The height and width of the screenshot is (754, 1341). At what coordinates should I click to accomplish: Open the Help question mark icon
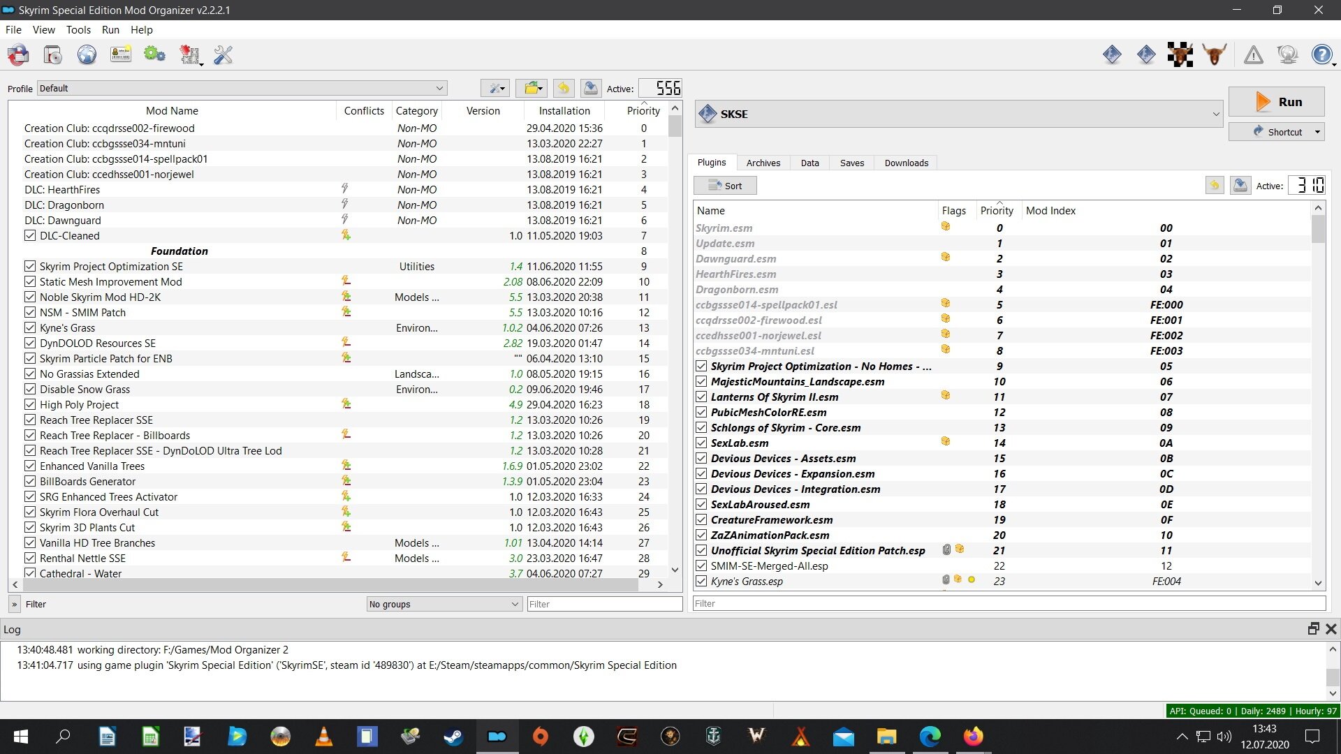click(1322, 54)
